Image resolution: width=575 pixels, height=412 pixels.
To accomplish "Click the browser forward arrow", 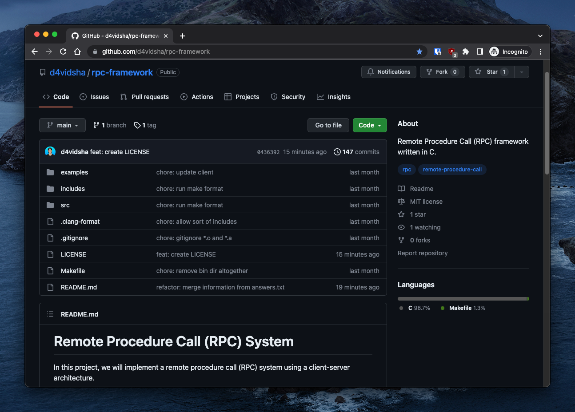I will (x=49, y=51).
